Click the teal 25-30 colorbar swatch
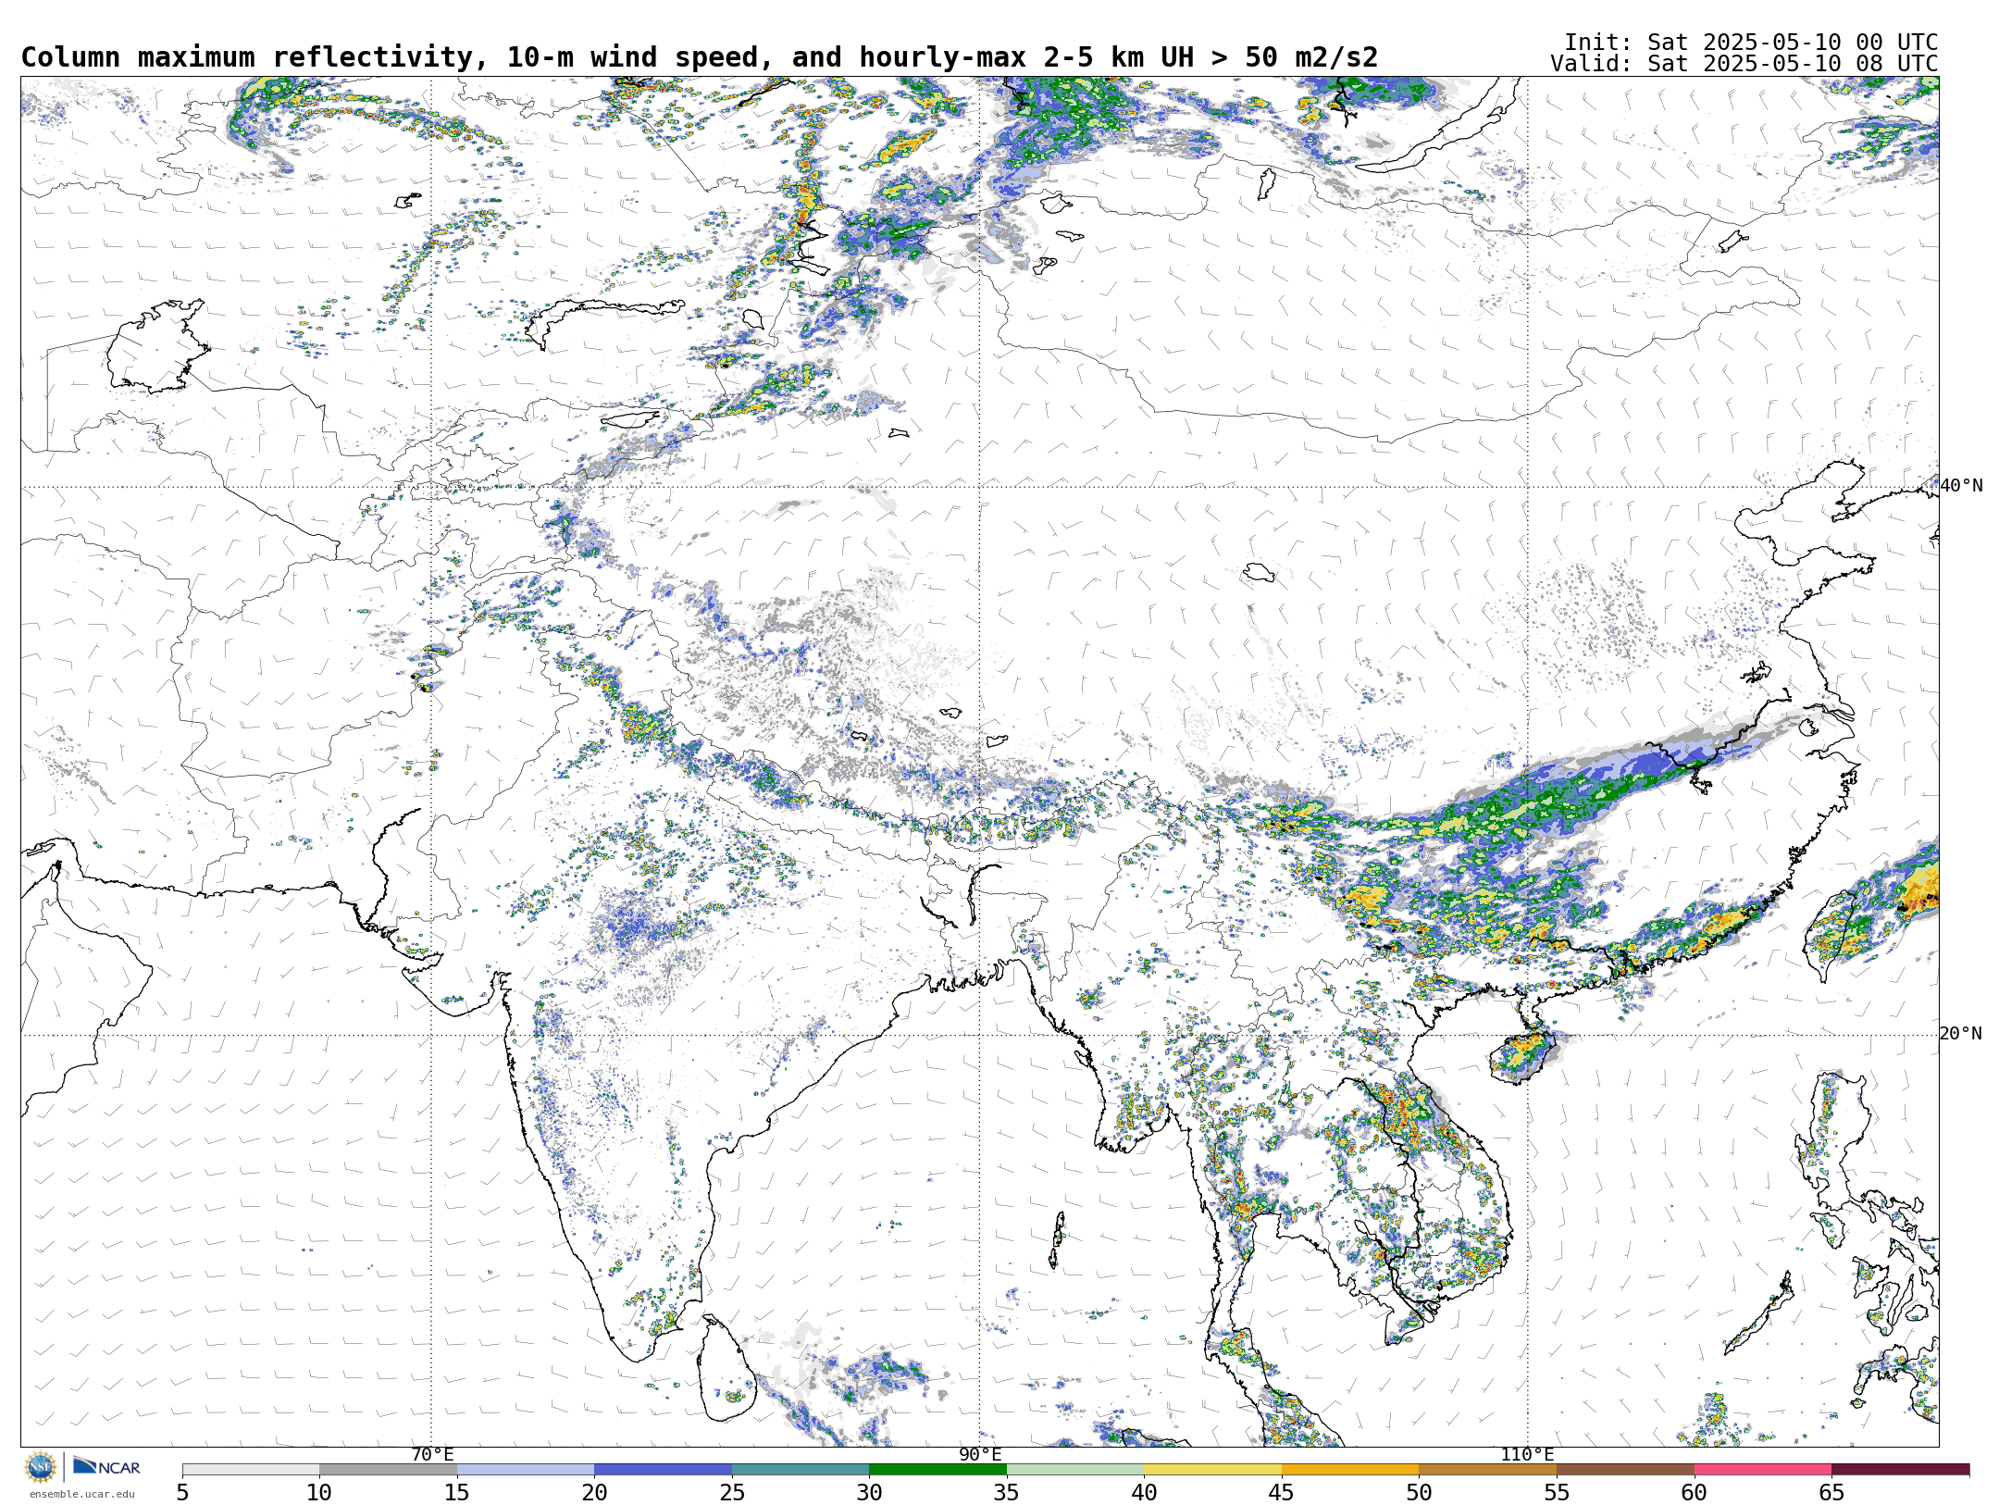The image size is (1999, 1505). coord(801,1470)
